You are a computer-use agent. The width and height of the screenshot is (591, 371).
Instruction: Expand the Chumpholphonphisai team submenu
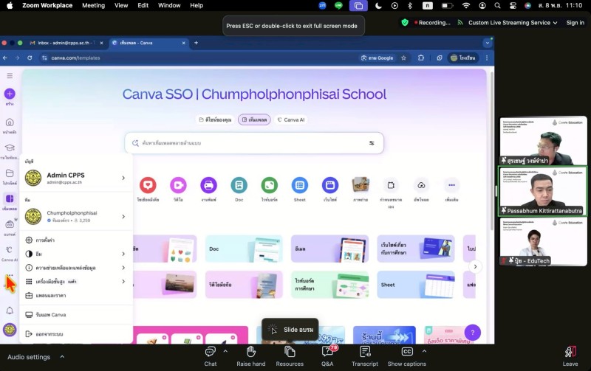123,216
